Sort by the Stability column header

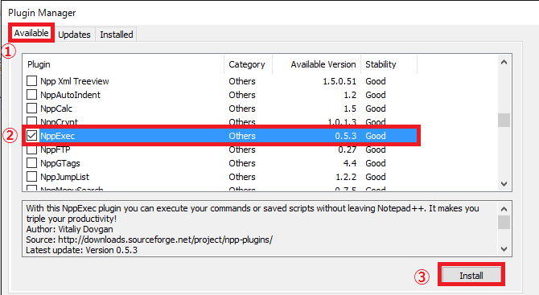point(389,64)
